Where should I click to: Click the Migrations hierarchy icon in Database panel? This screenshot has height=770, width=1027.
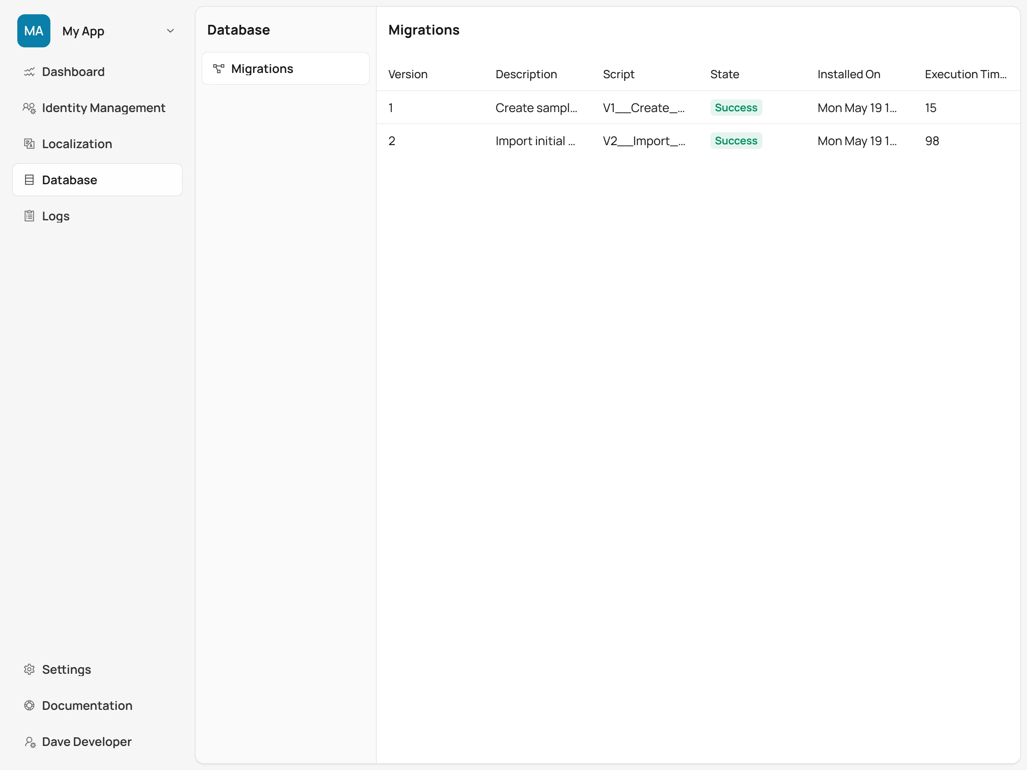pos(219,68)
